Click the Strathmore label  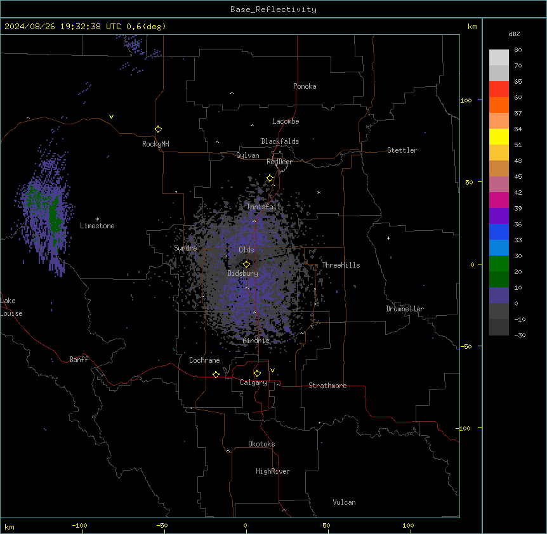327,386
